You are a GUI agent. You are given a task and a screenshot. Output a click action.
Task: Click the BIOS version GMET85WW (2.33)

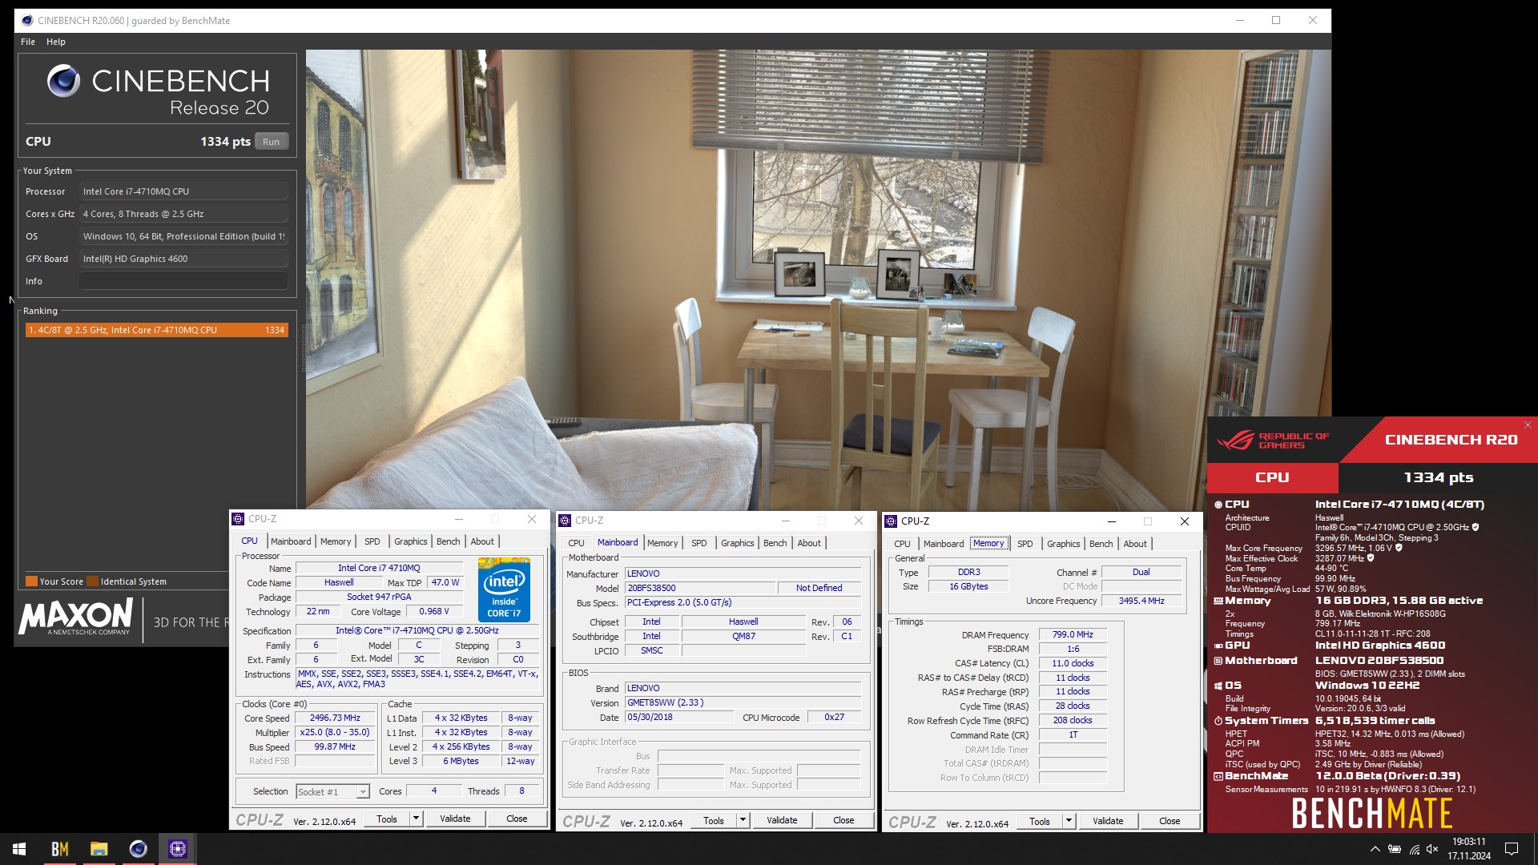743,702
